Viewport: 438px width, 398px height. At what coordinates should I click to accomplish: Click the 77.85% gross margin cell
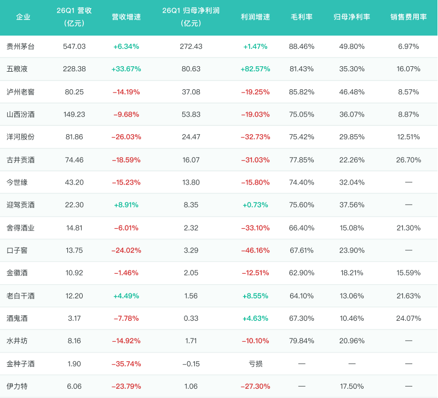coord(302,160)
